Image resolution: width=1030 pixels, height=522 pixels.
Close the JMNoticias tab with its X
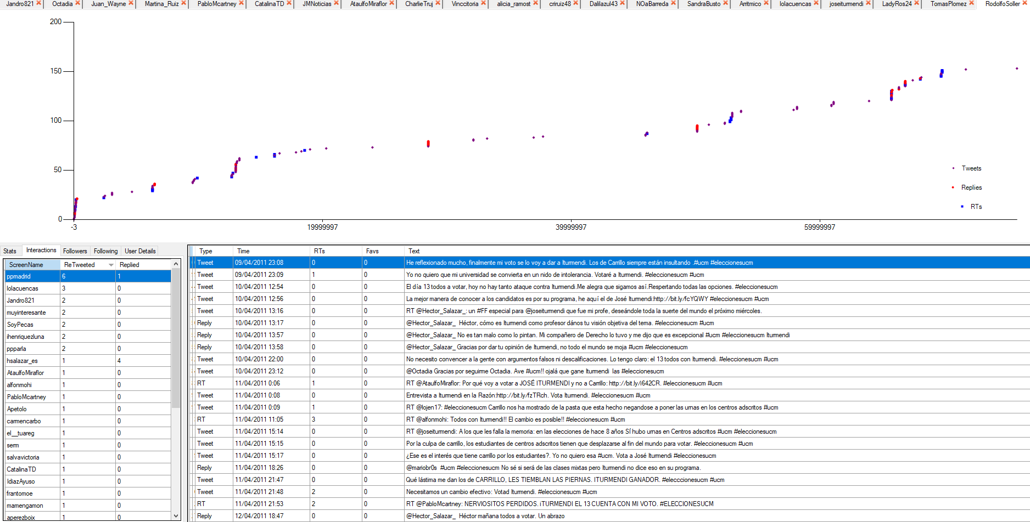pos(336,3)
